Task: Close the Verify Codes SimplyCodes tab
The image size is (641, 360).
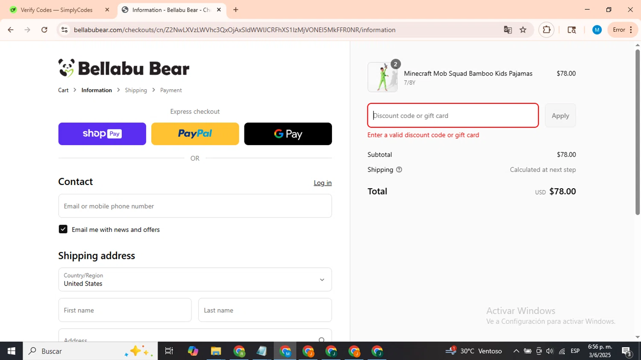Action: pyautogui.click(x=107, y=10)
